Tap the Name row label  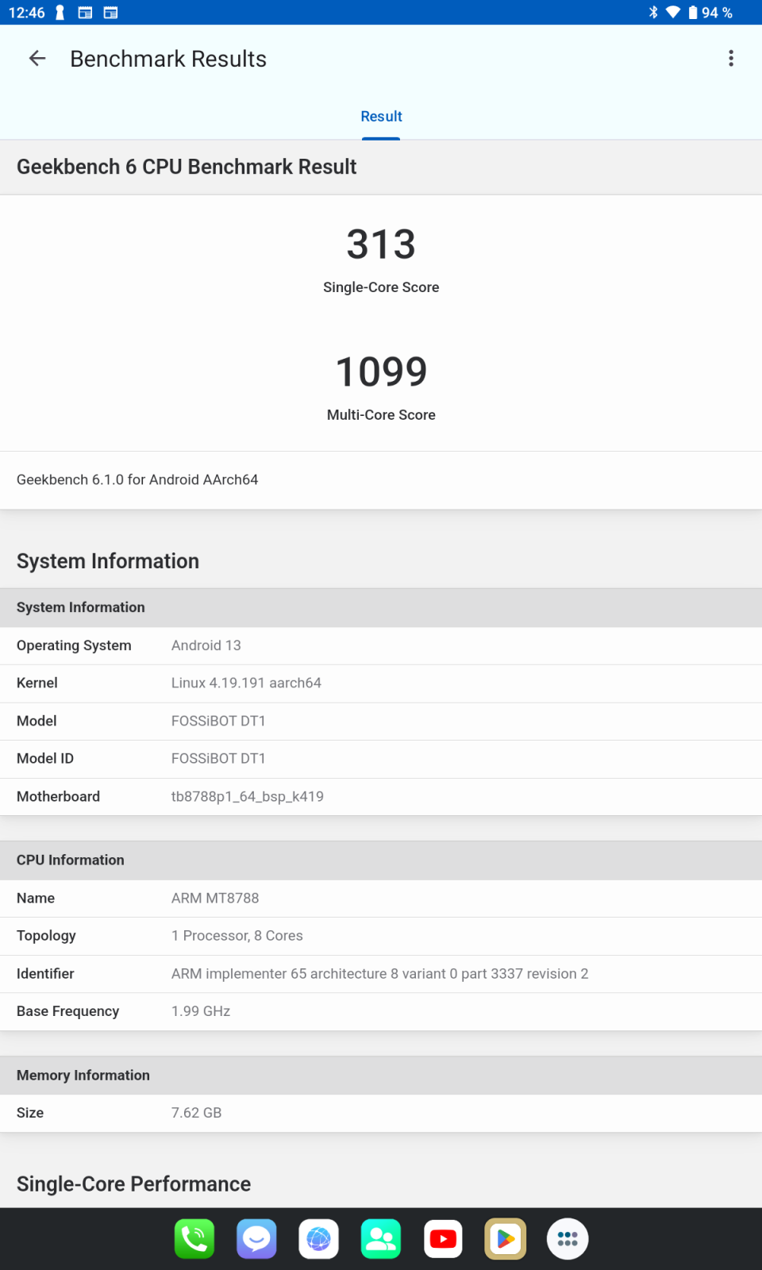pyautogui.click(x=36, y=898)
